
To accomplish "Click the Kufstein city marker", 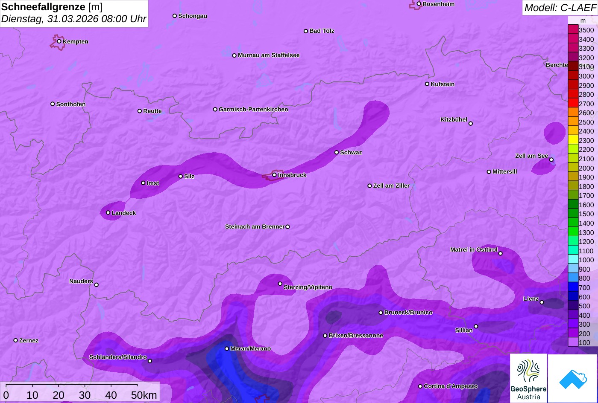I will coord(427,84).
